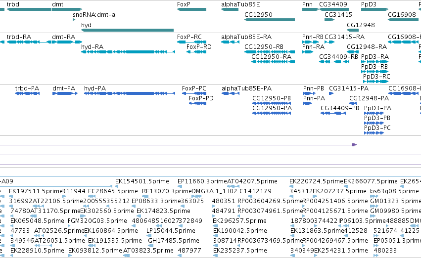Viewport: 421px width, 258px height.
Task: Click the EP11660.3prime EST label
Action: (202, 181)
